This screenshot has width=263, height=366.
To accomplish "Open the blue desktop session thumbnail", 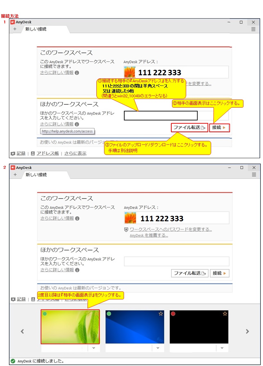I will 135,327.
